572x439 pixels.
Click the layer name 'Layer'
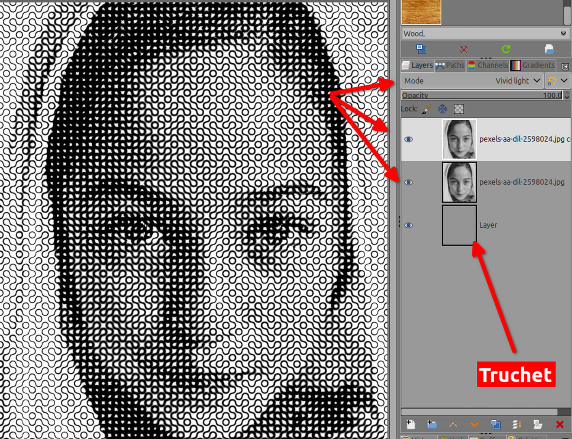click(x=488, y=225)
